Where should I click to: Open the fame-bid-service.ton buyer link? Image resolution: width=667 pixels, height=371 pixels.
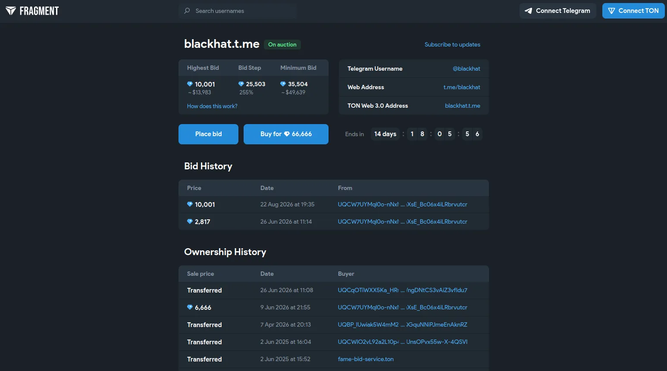[x=366, y=359]
